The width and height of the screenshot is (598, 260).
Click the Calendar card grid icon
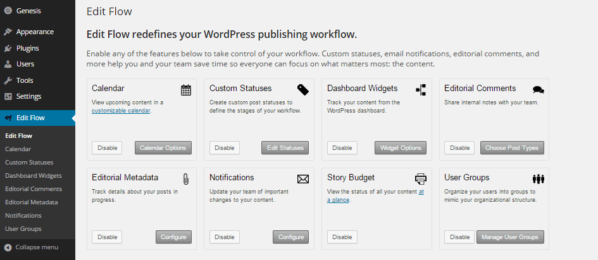[186, 90]
